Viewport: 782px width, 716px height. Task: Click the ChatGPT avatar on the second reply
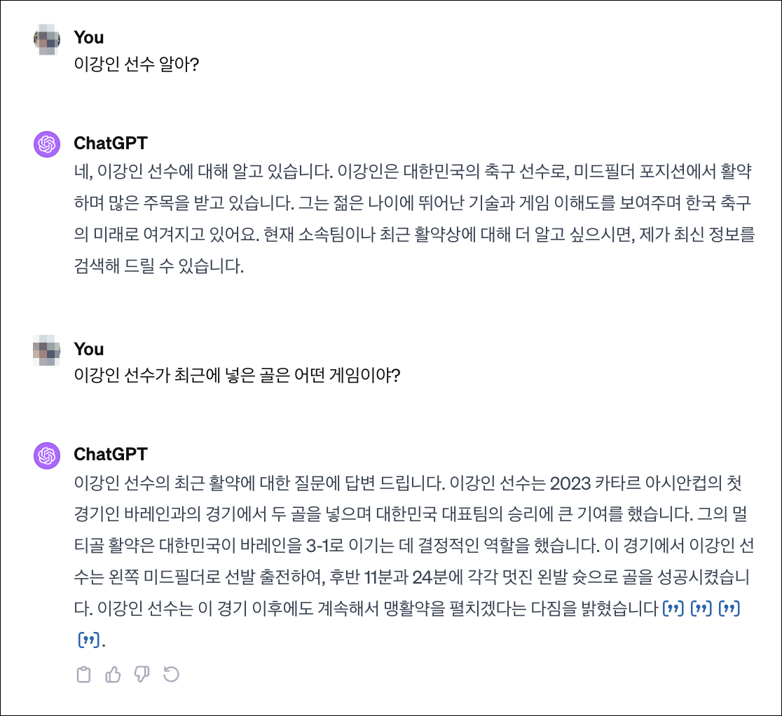48,456
